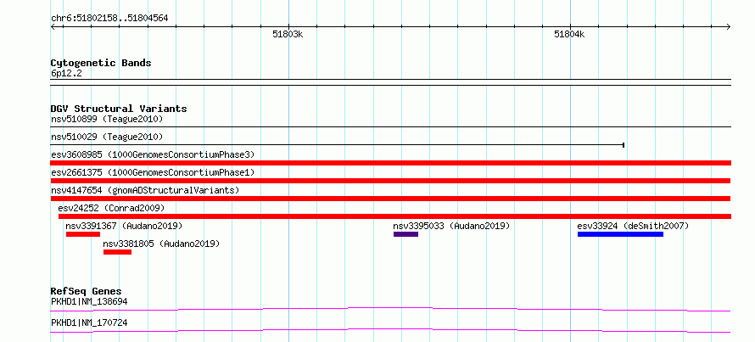
Task: Click the 51803k ruler label
Action: [288, 34]
